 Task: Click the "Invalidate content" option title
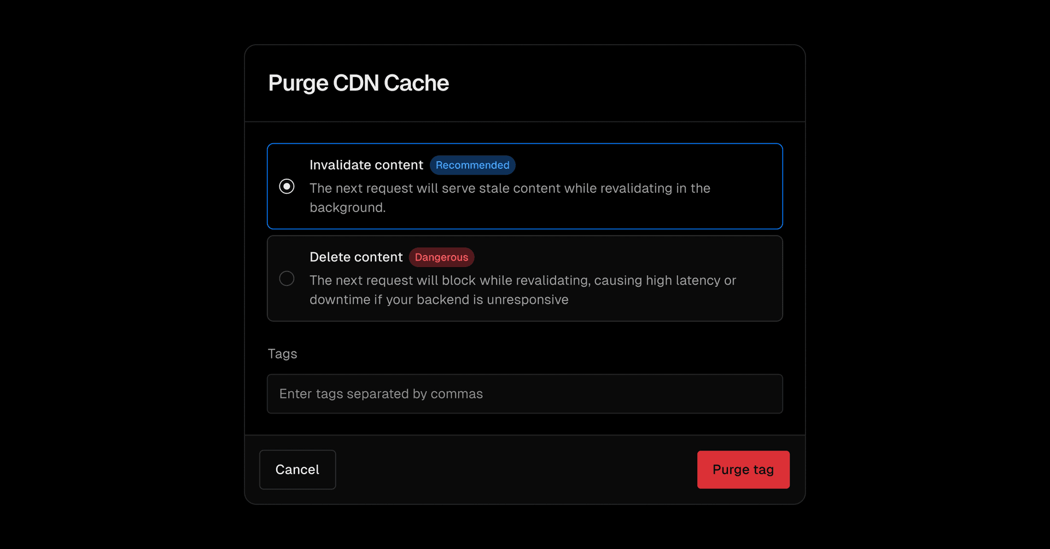366,165
